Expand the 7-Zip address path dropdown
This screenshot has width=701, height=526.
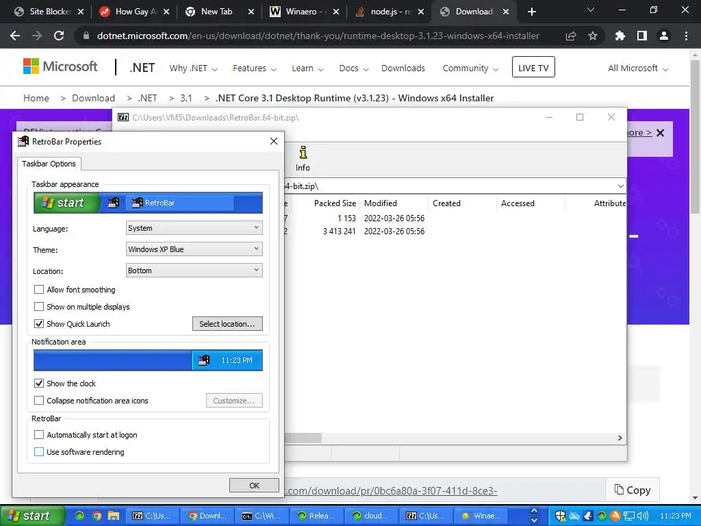(x=620, y=186)
